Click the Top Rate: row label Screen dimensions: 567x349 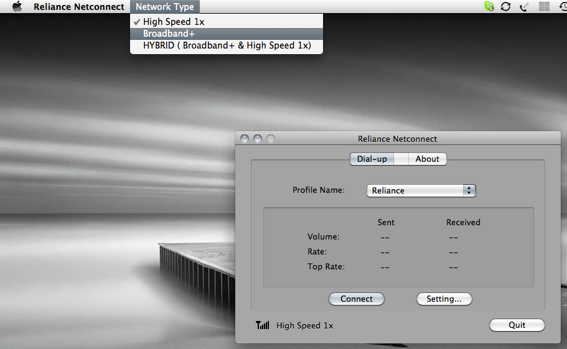[326, 267]
